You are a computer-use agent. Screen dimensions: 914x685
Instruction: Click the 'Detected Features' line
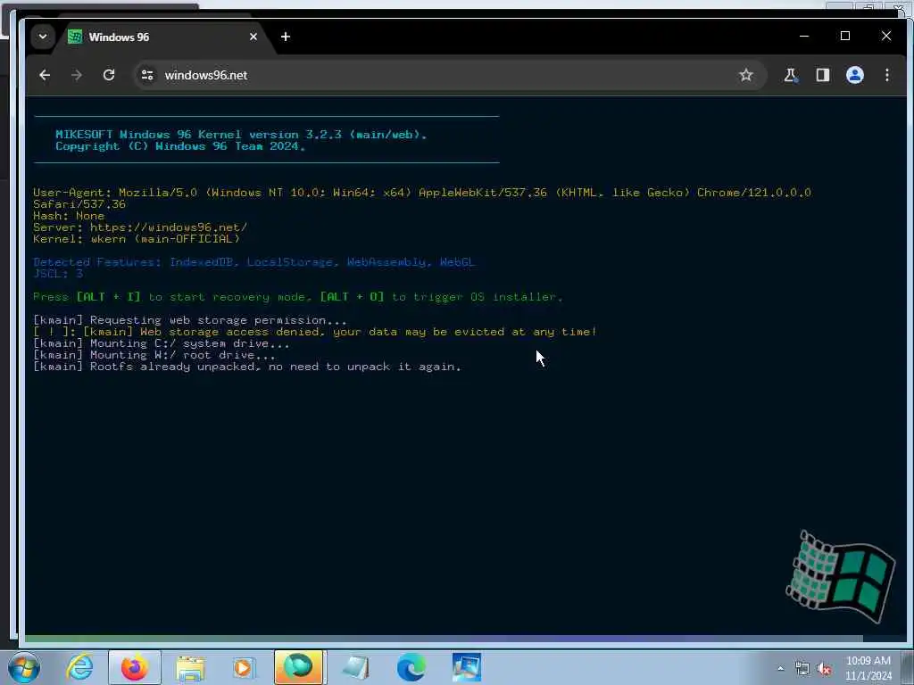[254, 262]
